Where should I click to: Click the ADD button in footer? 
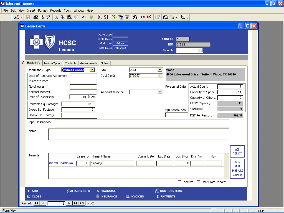point(33,191)
